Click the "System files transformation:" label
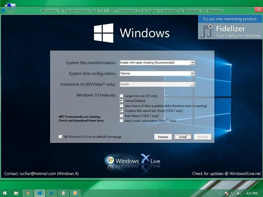 coord(91,63)
